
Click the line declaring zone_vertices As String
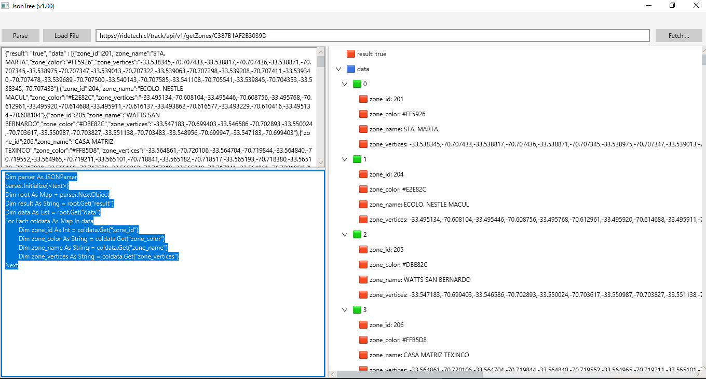click(99, 256)
